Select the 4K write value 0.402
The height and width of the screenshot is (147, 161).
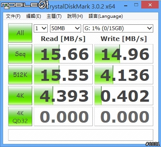(x=124, y=96)
